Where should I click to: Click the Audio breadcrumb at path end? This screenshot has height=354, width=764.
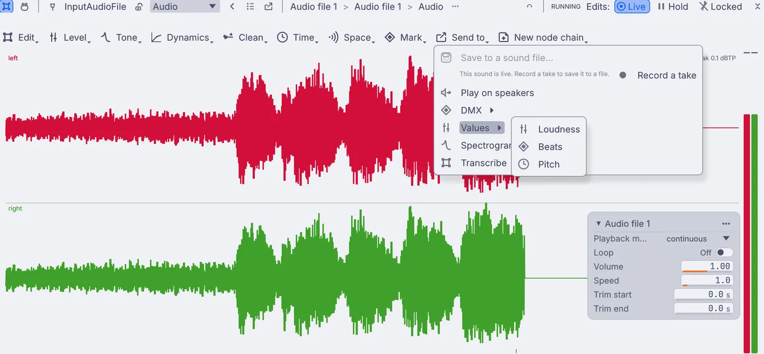(431, 7)
